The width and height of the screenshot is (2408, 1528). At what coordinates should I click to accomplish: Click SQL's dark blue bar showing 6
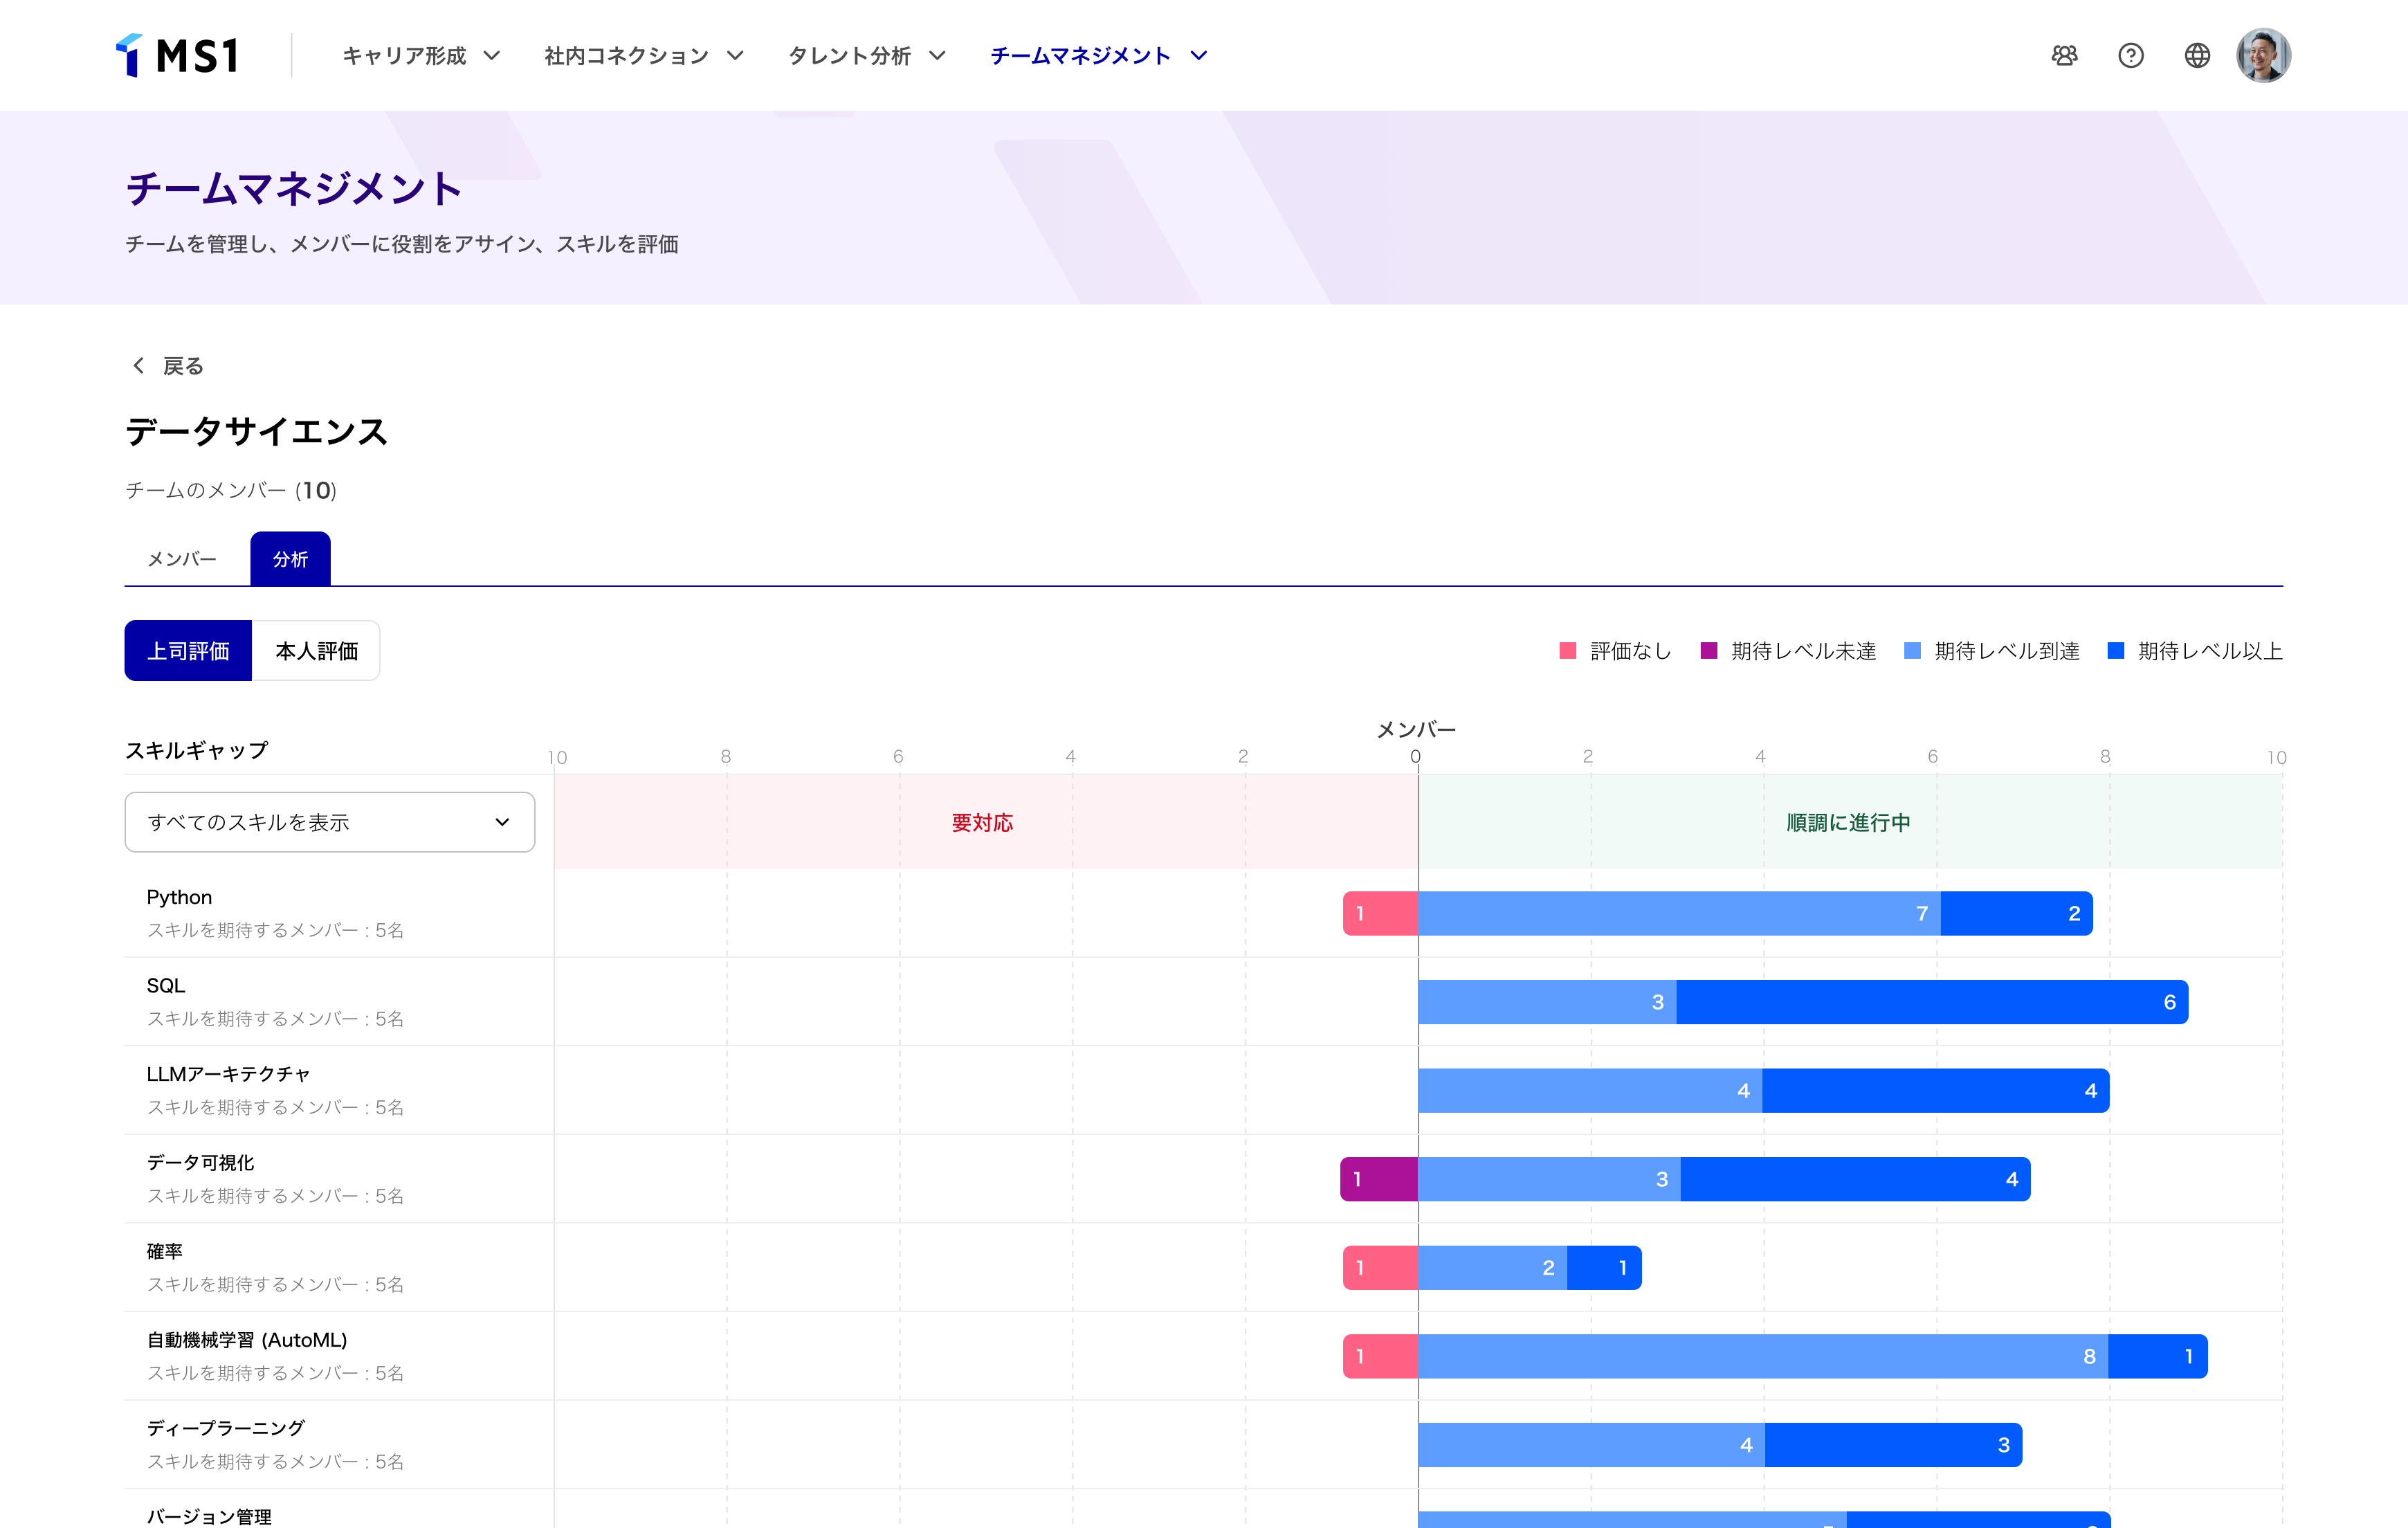click(1932, 1002)
